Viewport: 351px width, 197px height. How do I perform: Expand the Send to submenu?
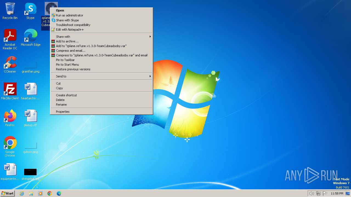click(101, 76)
